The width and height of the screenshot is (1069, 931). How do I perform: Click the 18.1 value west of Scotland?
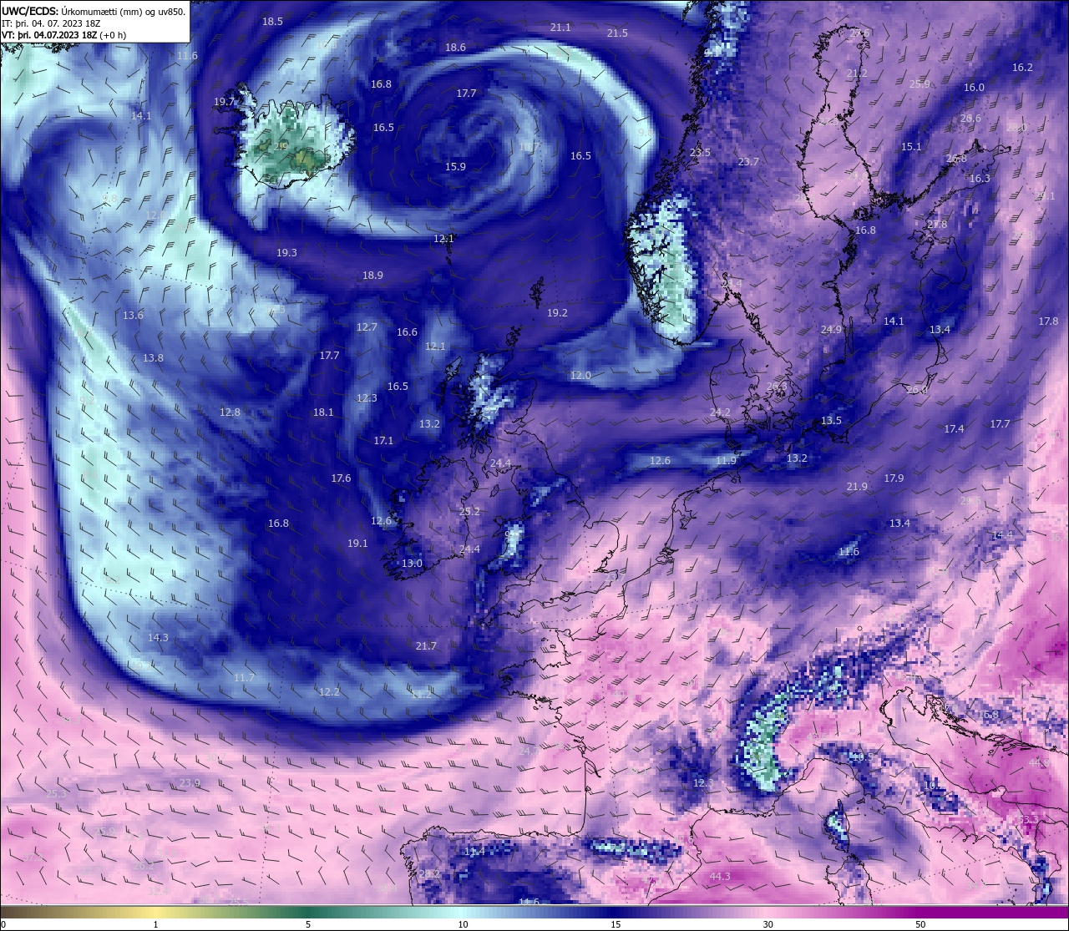coord(323,412)
